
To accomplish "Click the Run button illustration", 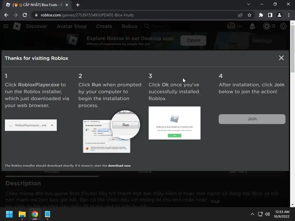I will [x=126, y=125].
